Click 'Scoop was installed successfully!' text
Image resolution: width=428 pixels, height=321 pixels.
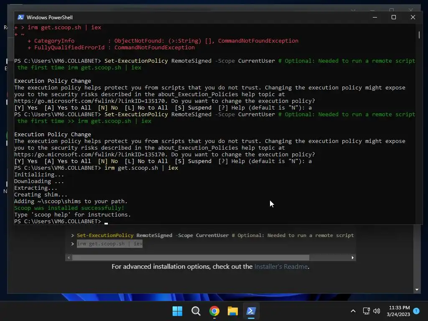click(x=69, y=208)
